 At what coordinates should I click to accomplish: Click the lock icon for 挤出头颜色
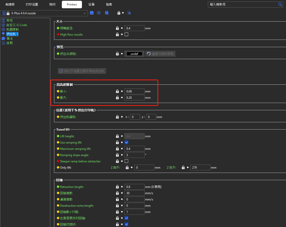tap(117, 54)
